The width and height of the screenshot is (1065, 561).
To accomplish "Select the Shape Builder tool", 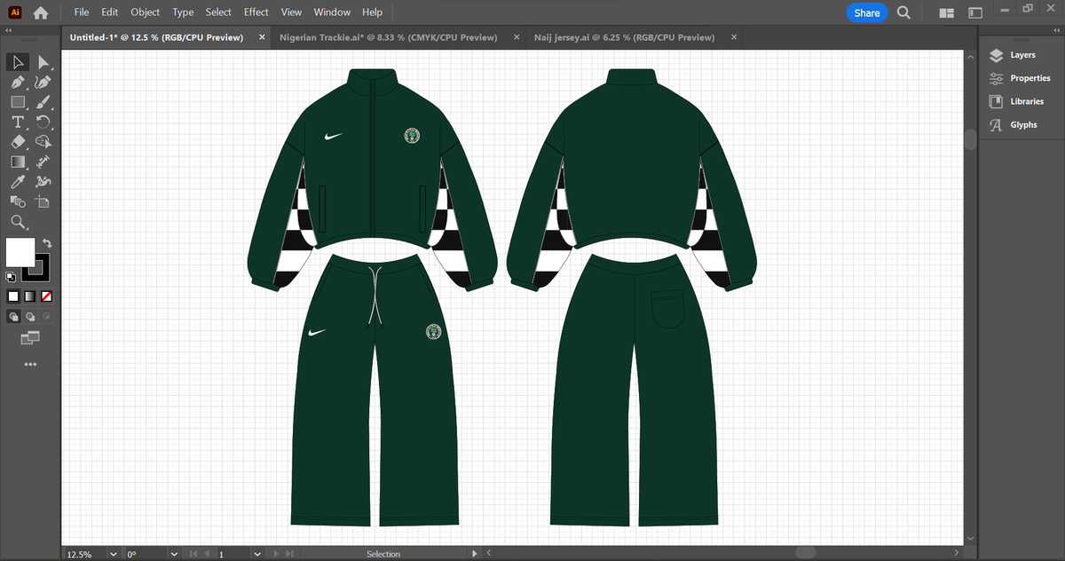I will (43, 141).
